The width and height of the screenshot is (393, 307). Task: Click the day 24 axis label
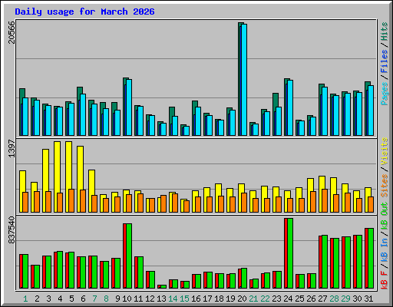(x=288, y=299)
